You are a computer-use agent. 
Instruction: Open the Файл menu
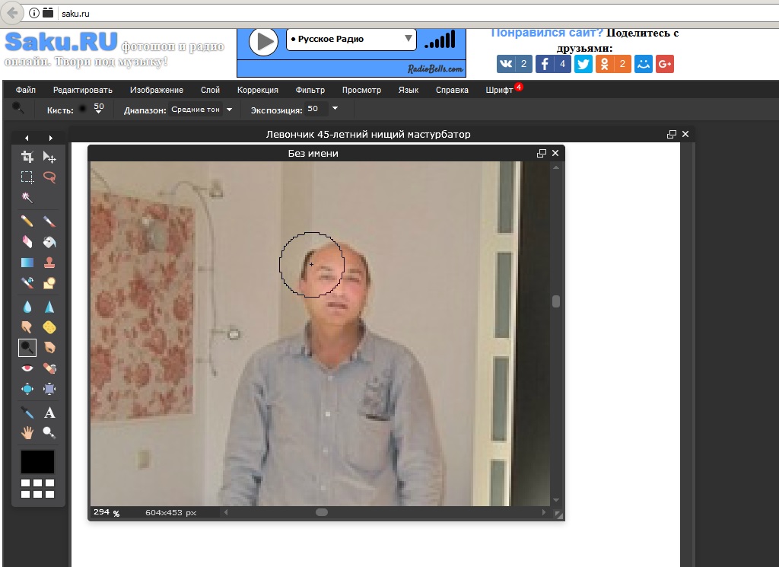tap(25, 90)
